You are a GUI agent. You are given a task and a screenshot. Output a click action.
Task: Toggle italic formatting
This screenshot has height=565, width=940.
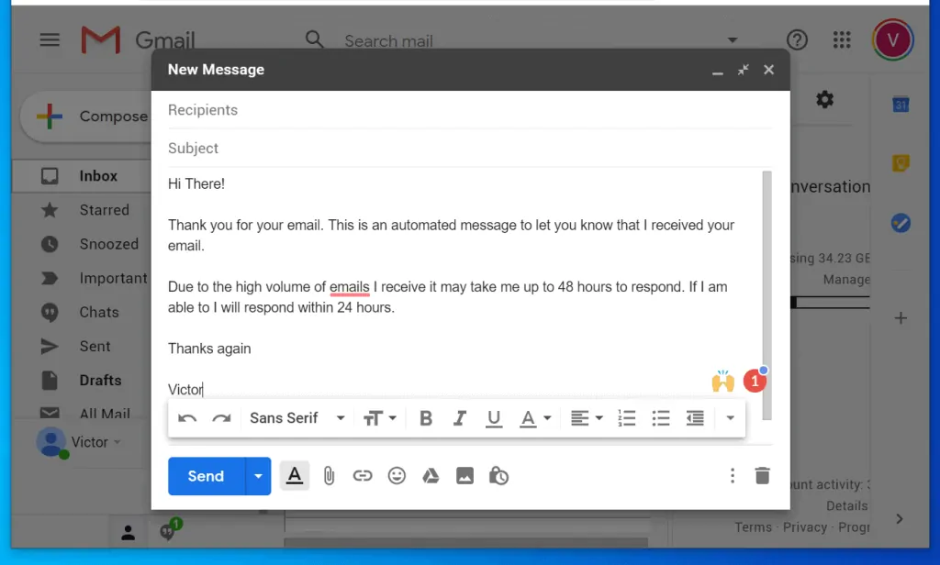point(460,418)
